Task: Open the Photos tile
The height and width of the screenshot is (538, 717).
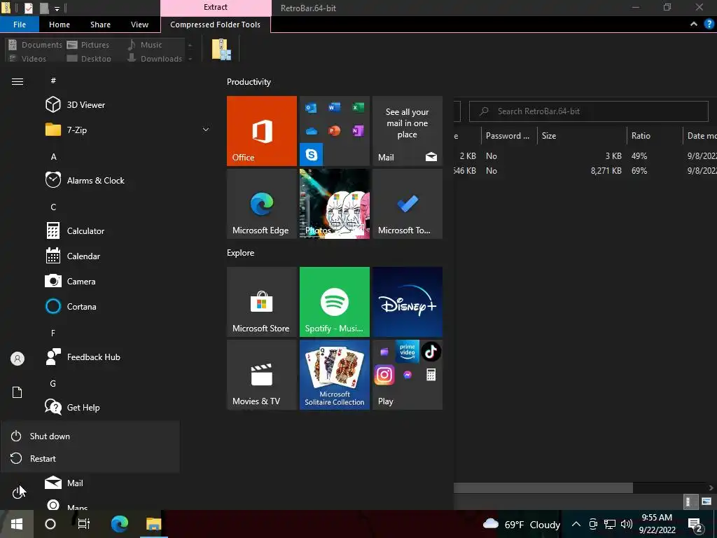Action: 334,204
